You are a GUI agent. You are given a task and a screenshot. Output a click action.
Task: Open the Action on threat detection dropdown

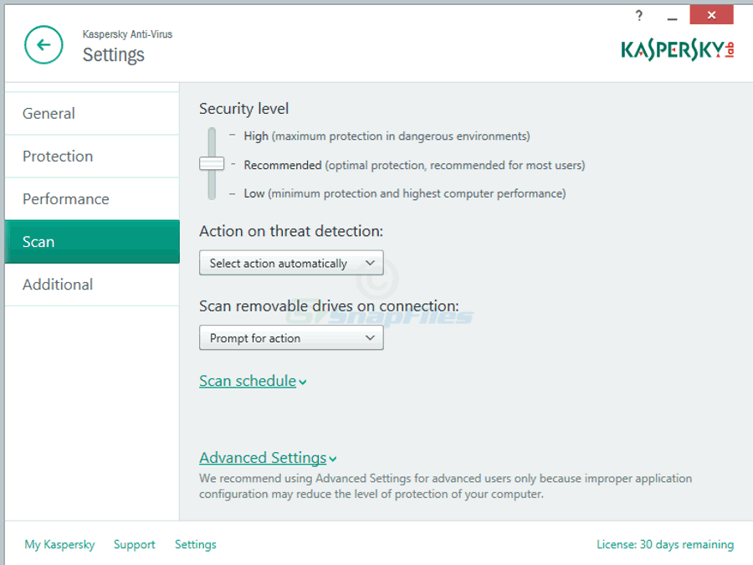point(291,263)
